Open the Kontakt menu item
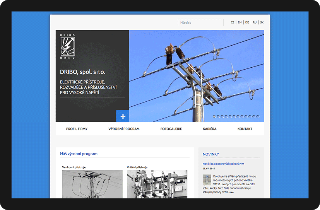This screenshot has width=320, height=210. tap(245, 129)
